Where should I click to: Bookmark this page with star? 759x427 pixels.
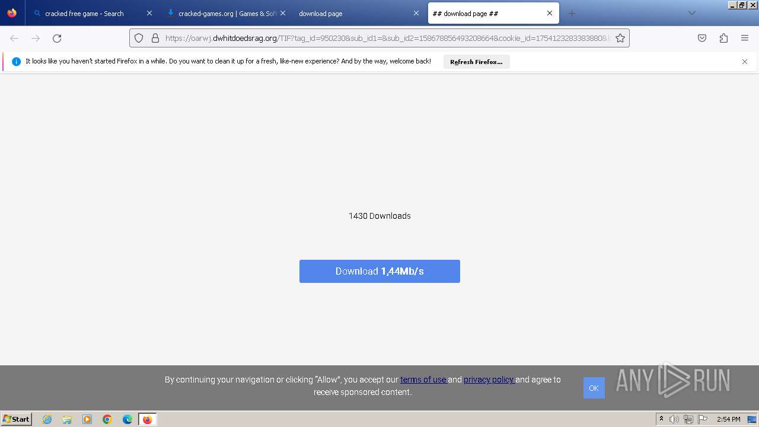[620, 38]
